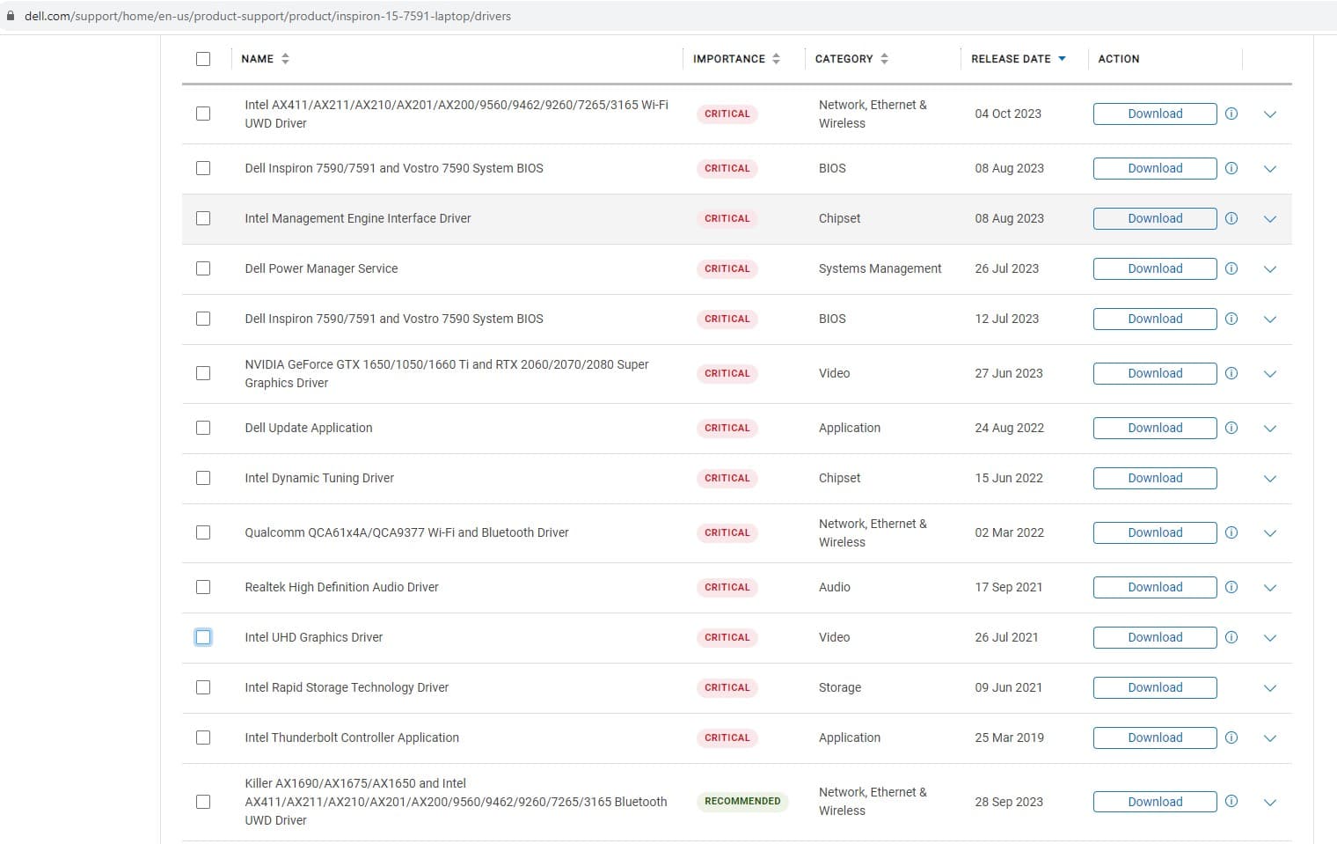Screen dimensions: 1337x844
Task: Click info icon for Intel Wi-Fi UWD Driver
Action: [x=1231, y=114]
